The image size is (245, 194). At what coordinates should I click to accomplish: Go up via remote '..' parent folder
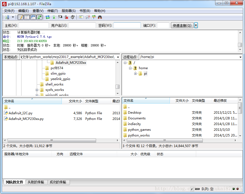point(127,107)
